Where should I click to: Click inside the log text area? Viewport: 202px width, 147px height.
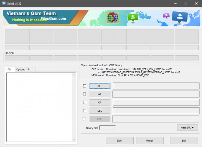39,107
